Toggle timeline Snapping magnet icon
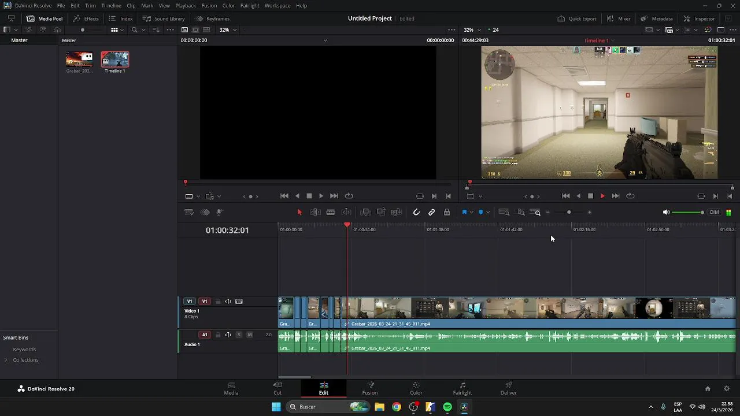 click(x=416, y=213)
